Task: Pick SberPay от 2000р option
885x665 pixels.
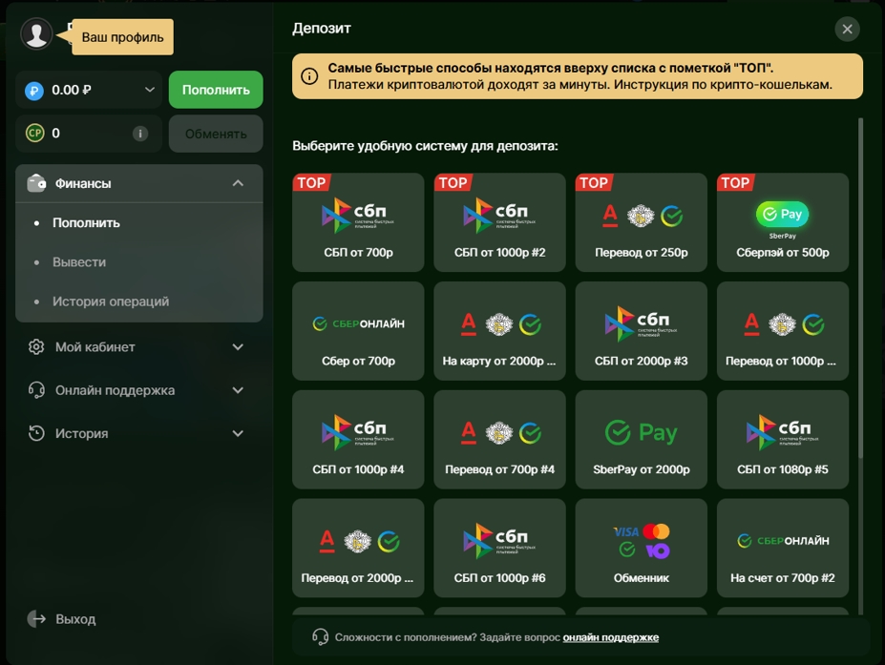Action: coord(642,440)
